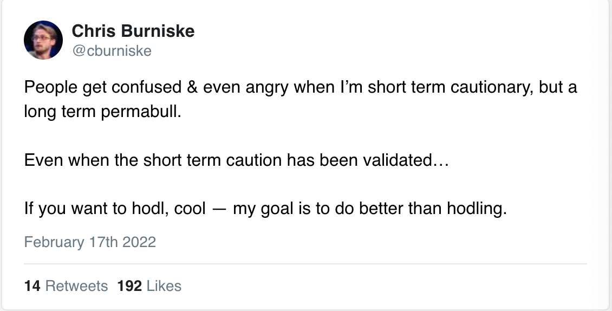
Task: Open the Chris Burniske display name
Action: 133,31
